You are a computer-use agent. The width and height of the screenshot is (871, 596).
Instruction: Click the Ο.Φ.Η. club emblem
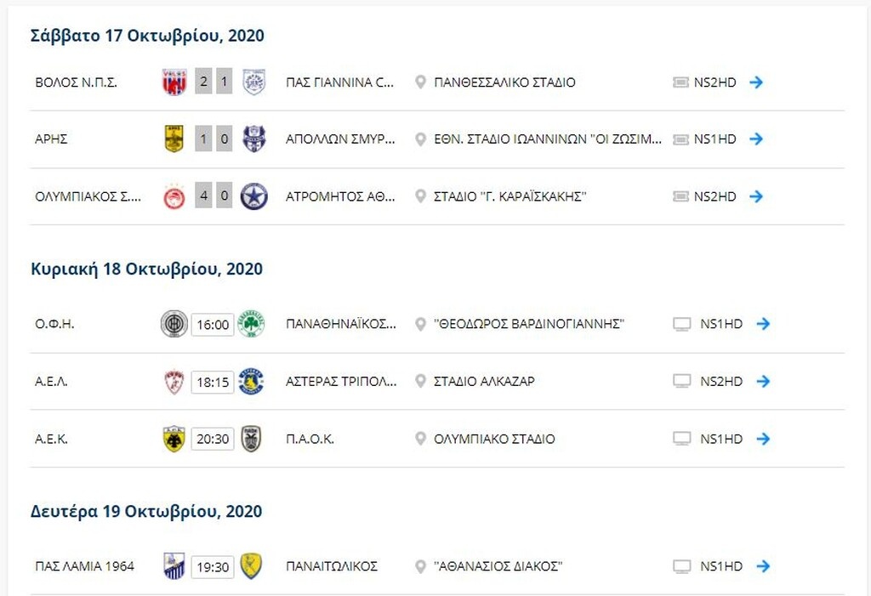point(176,324)
